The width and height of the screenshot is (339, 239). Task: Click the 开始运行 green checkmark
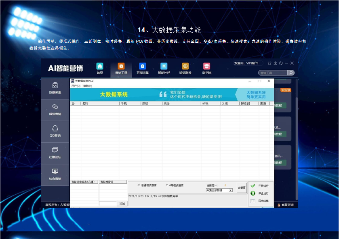coord(253,186)
